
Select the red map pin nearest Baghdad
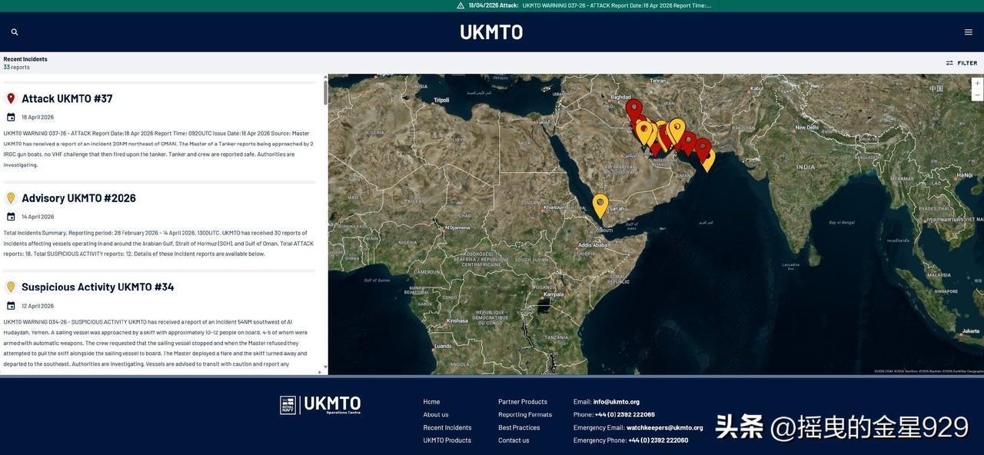point(633,110)
